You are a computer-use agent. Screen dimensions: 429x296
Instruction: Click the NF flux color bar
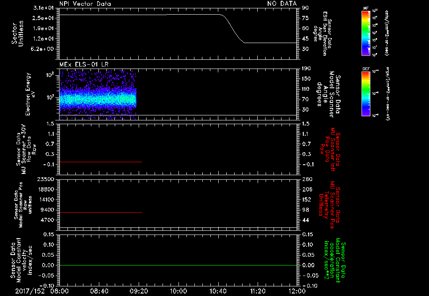tap(366, 33)
